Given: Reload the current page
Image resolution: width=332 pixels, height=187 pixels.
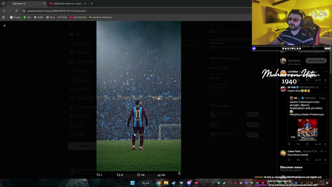Looking at the screenshot, I should coord(16,11).
